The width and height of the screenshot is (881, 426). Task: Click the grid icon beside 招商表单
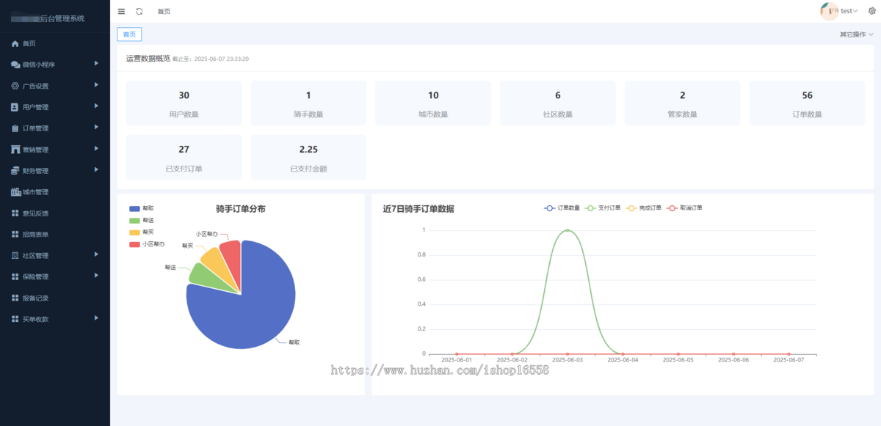click(15, 235)
